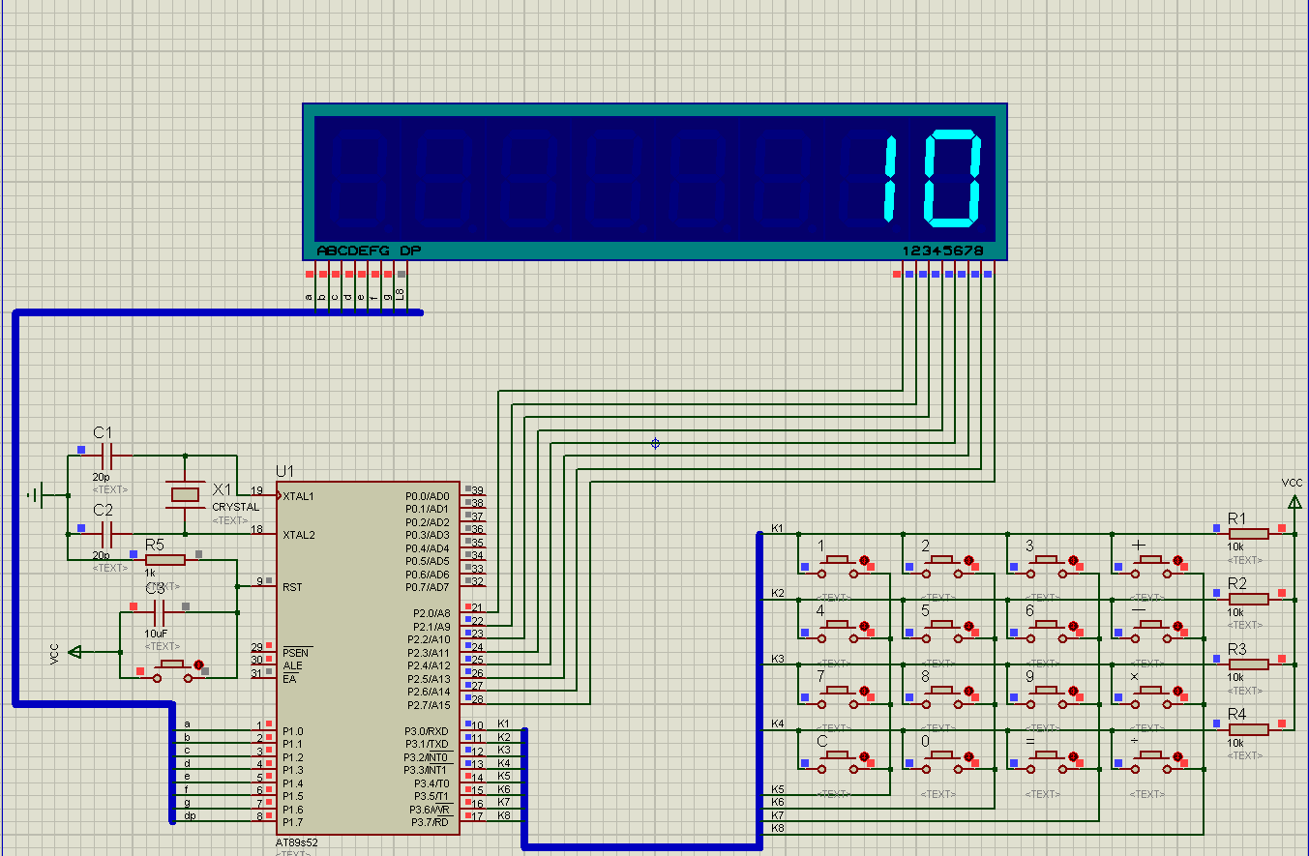Image resolution: width=1309 pixels, height=856 pixels.
Task: Select resistor R5 1k
Action: 165,559
